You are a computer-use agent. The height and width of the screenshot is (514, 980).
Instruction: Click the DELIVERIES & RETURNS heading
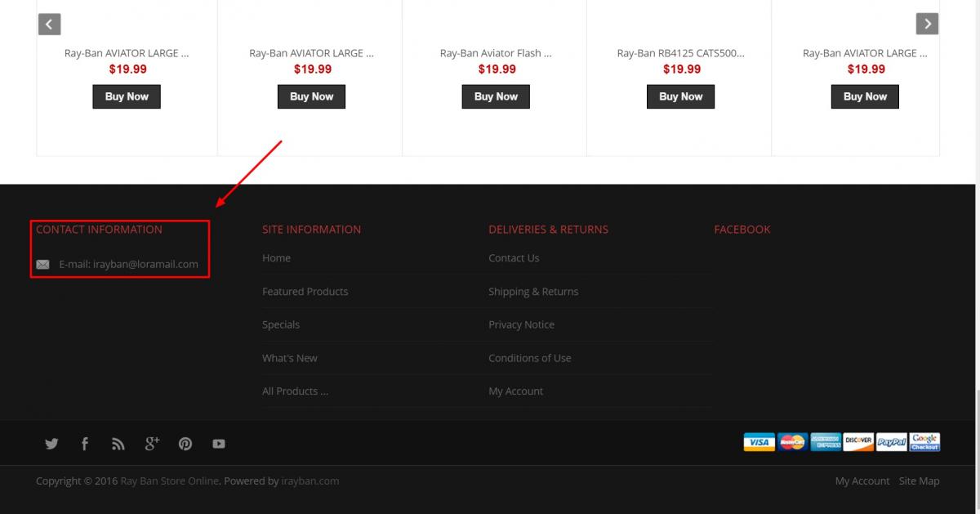tap(548, 230)
